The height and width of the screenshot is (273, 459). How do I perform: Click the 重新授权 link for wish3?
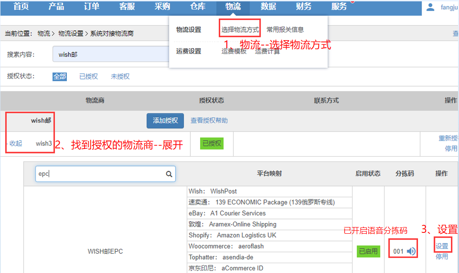[448, 138]
